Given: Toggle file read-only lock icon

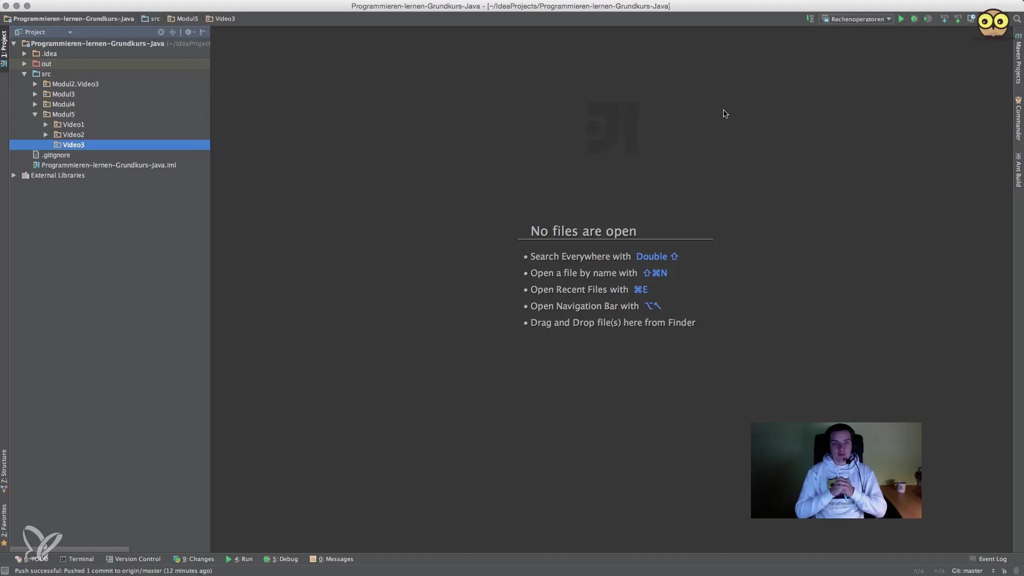Looking at the screenshot, I should click(1004, 571).
